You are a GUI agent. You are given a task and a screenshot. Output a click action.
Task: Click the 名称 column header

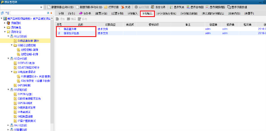click(80, 25)
